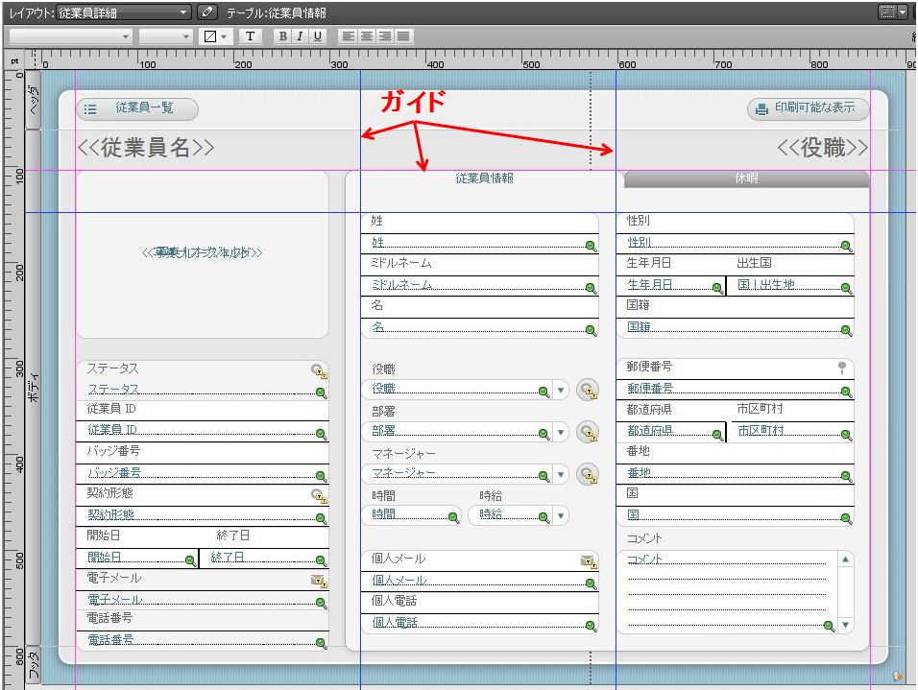Click the 従業員一覧 button

[137, 108]
